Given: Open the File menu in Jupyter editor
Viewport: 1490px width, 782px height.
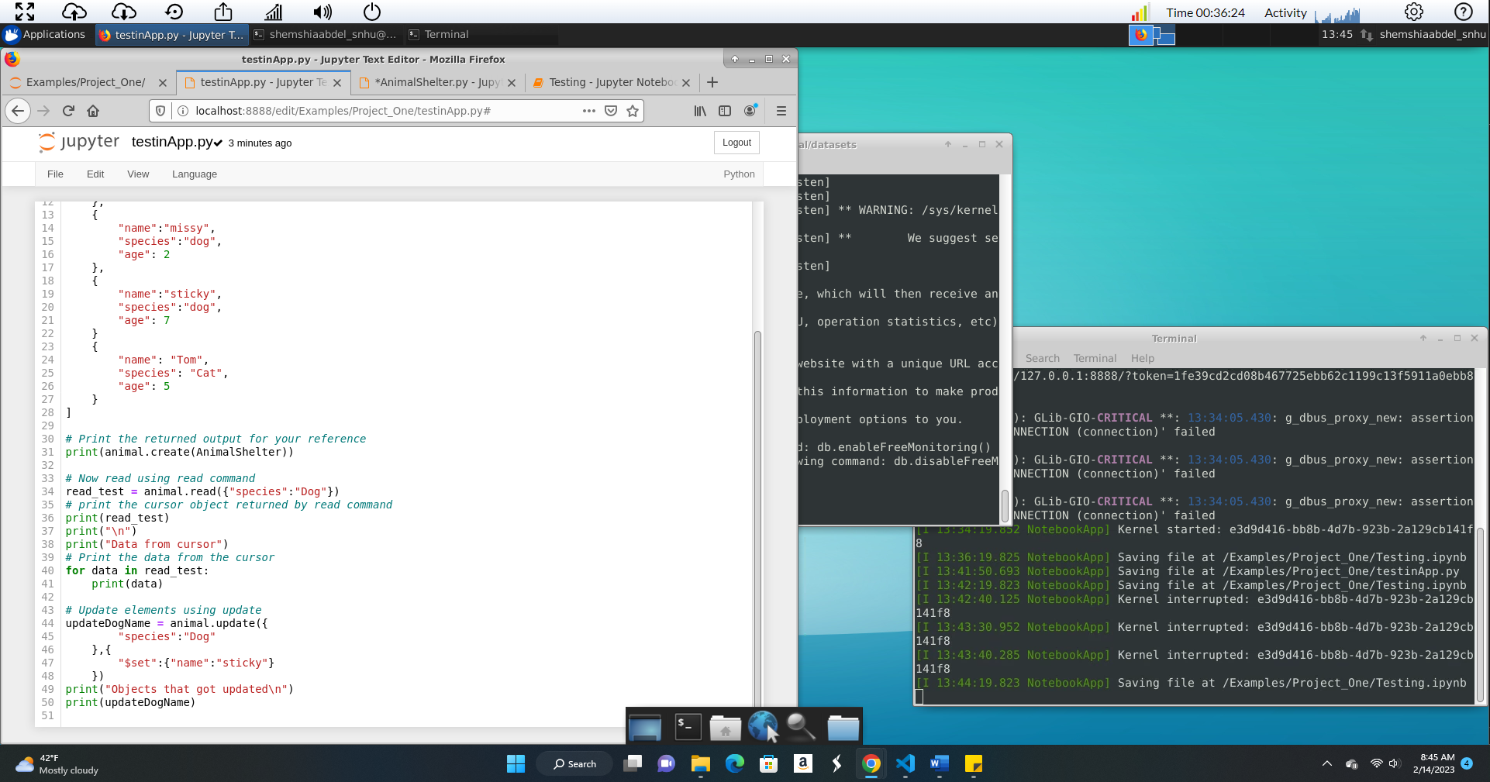Looking at the screenshot, I should [x=55, y=174].
